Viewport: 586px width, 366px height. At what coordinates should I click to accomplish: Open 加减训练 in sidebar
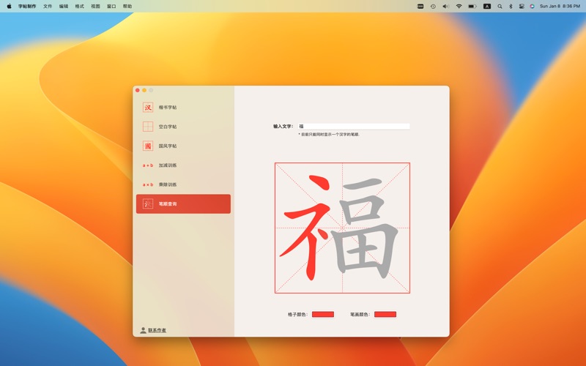click(183, 165)
